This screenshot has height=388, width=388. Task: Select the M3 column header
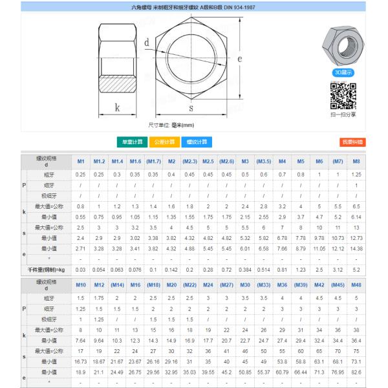click(245, 161)
